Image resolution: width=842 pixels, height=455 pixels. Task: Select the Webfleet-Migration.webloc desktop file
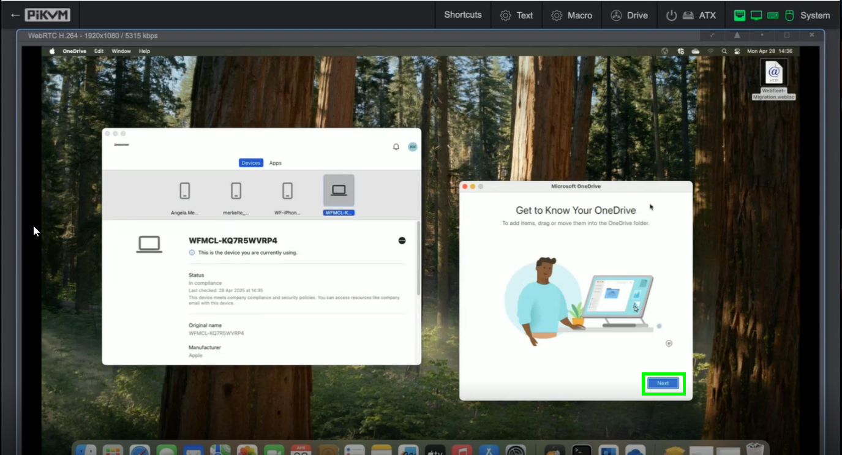tap(774, 80)
